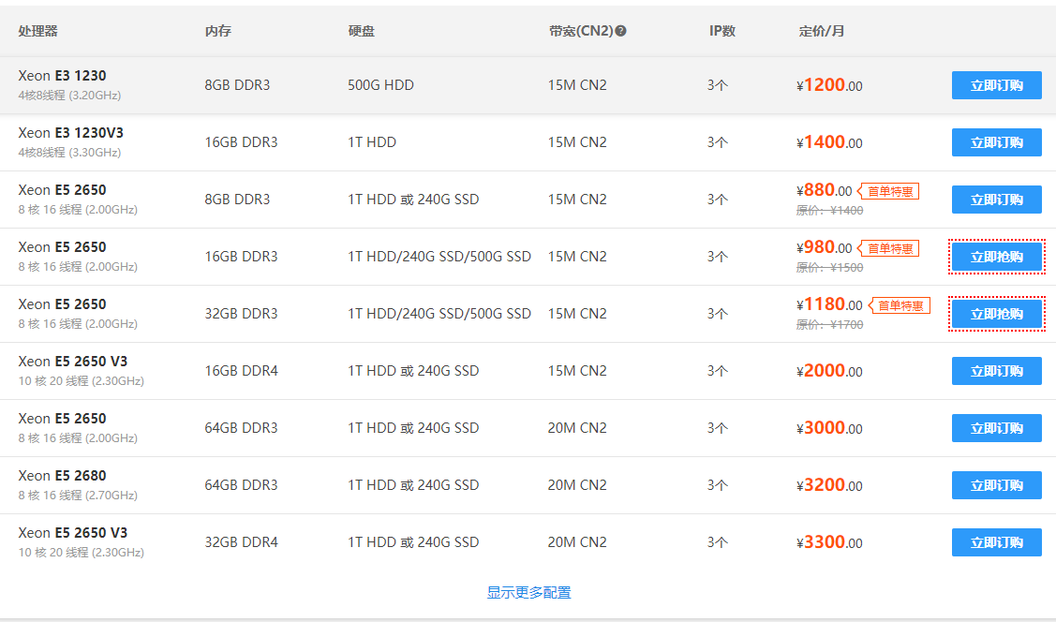Viewport: 1056px width, 622px height.
Task: Click the ¥2000.00 price
Action: pos(829,372)
